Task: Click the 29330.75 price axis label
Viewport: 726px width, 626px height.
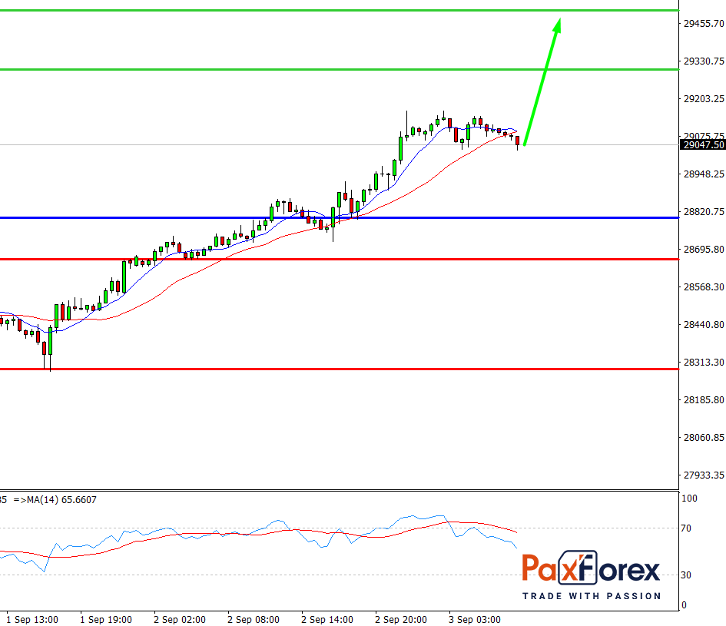Action: [x=704, y=61]
